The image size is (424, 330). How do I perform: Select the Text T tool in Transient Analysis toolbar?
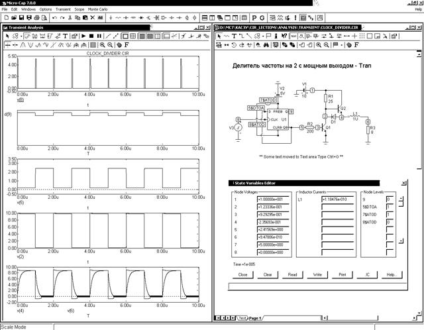click(65, 36)
